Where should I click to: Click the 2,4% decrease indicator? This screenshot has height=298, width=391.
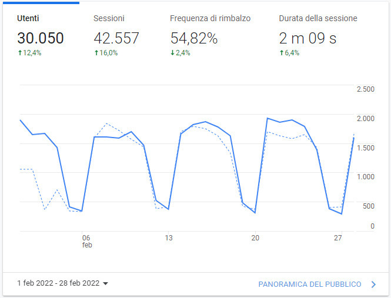click(181, 53)
